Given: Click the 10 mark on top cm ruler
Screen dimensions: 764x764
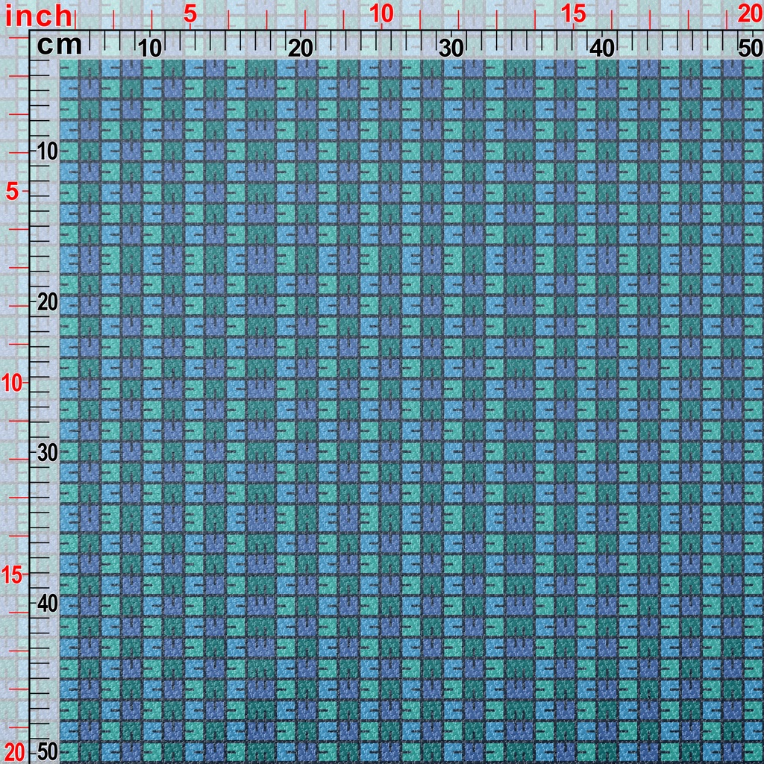Looking at the screenshot, I should coord(149,48).
